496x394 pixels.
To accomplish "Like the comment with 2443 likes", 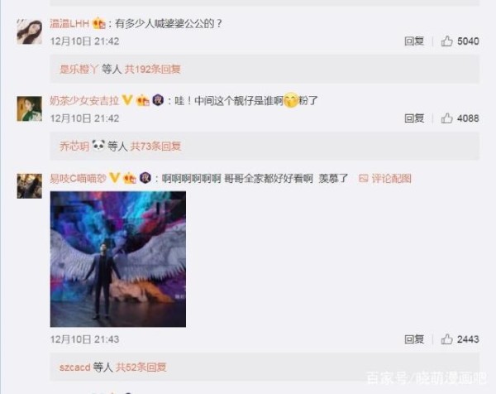I will pyautogui.click(x=446, y=339).
